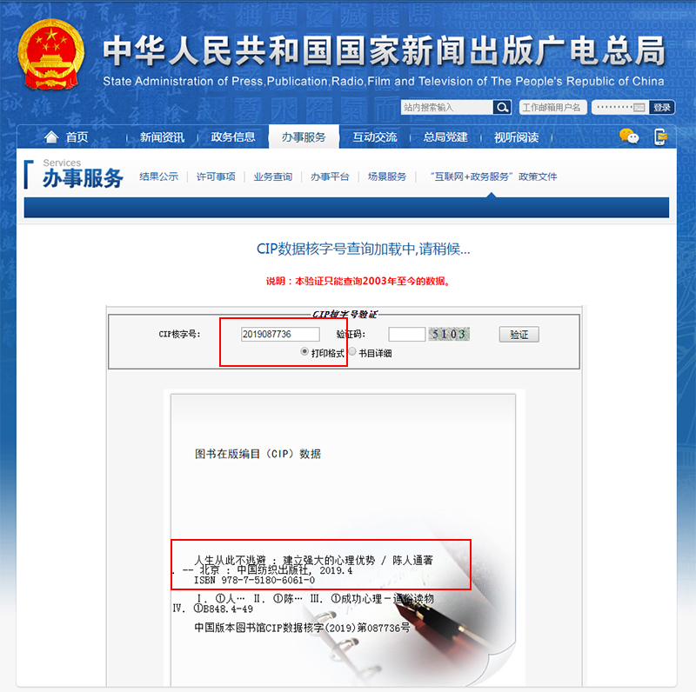Open the 结果公示 link

[159, 176]
